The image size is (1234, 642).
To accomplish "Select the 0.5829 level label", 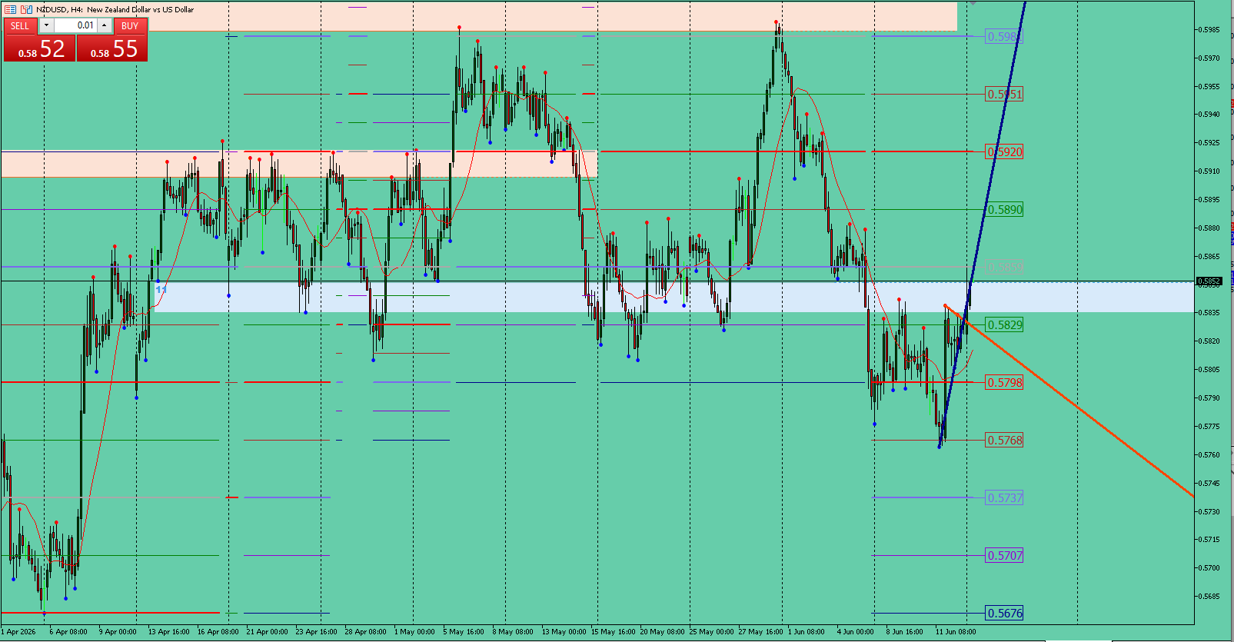I will coord(1005,325).
